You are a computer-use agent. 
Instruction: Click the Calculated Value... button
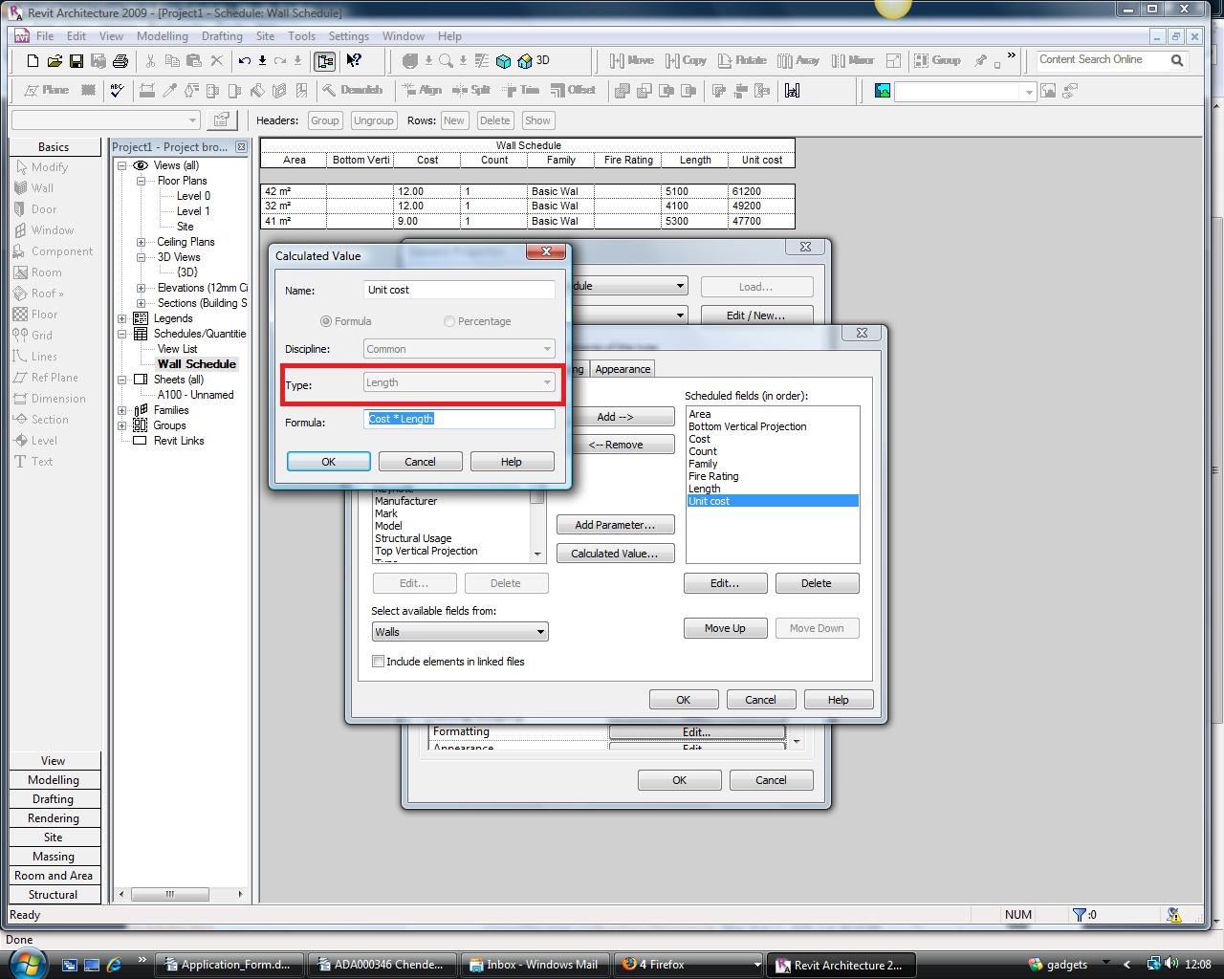point(614,554)
